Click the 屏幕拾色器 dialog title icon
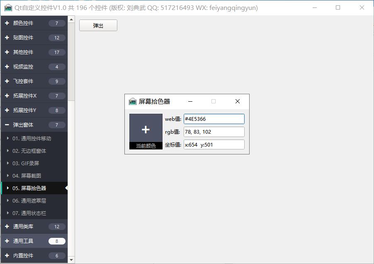This screenshot has height=264, width=374. click(133, 101)
